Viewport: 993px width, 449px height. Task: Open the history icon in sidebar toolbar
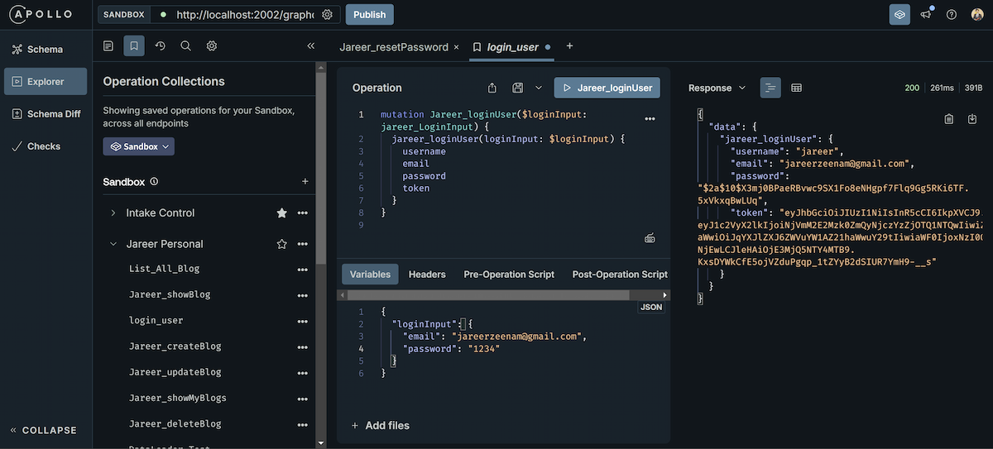[161, 46]
